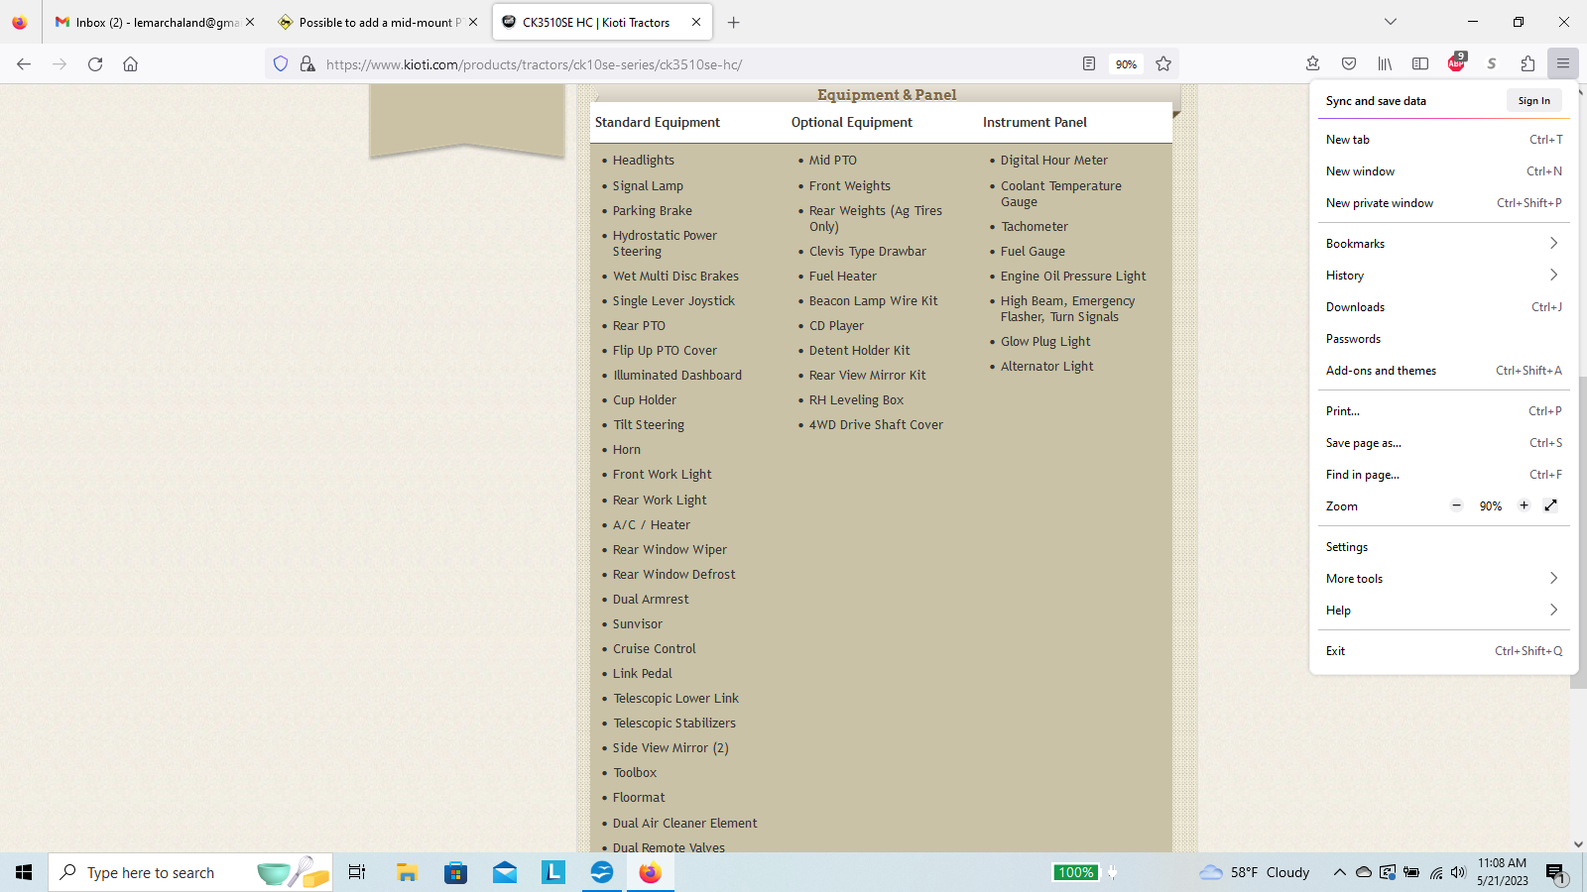Click the page scrollbar down arrow
Screen dimensions: 1587x892
[x=1578, y=844]
